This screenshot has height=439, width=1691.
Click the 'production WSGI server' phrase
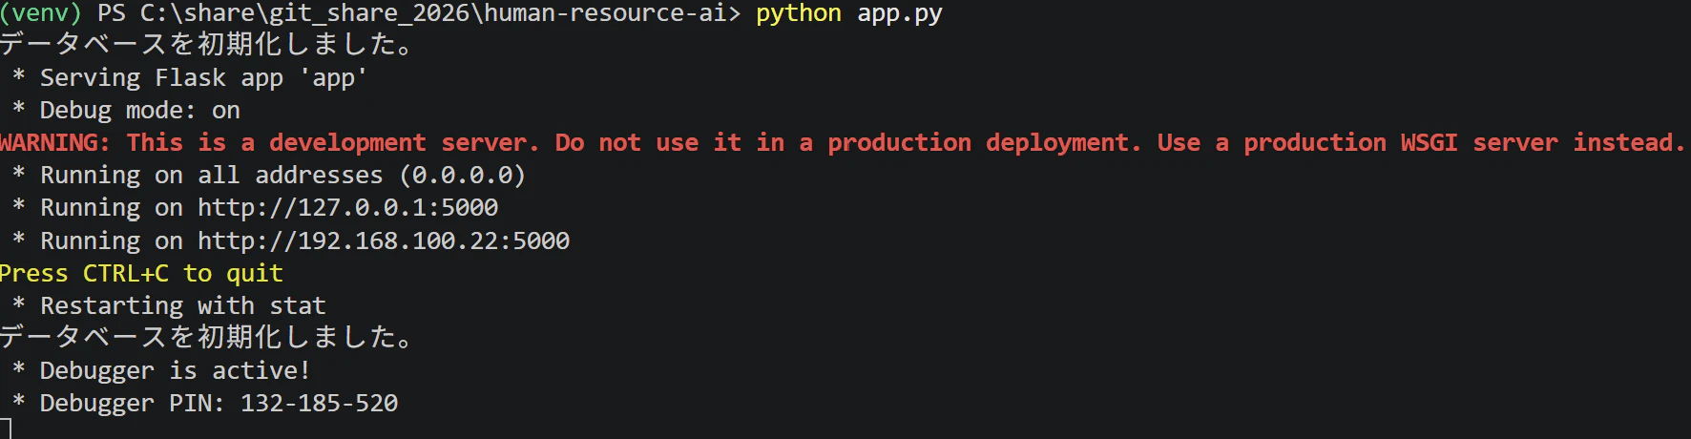(x=1401, y=143)
